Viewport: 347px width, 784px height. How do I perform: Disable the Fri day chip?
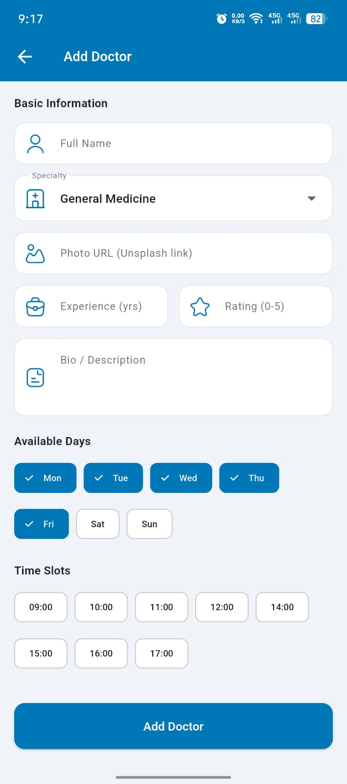41,524
